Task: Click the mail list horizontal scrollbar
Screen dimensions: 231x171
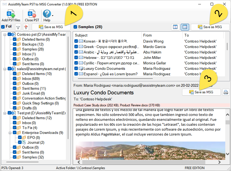Action: click(x=115, y=79)
